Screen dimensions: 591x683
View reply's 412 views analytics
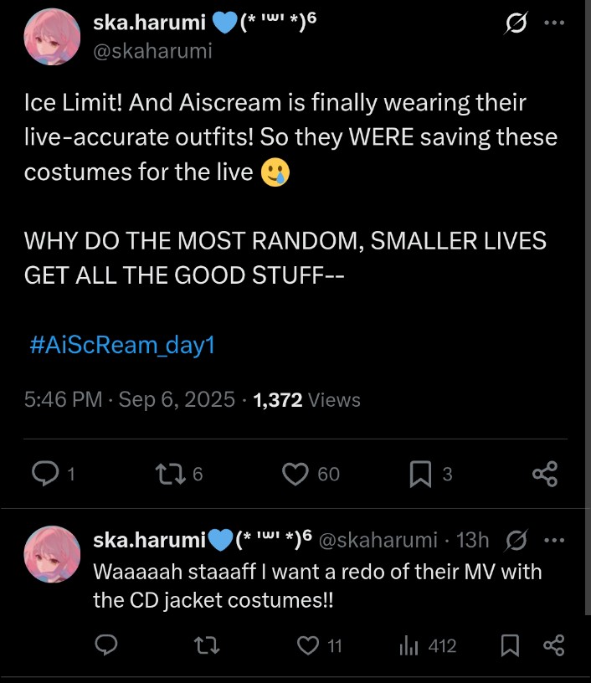409,645
